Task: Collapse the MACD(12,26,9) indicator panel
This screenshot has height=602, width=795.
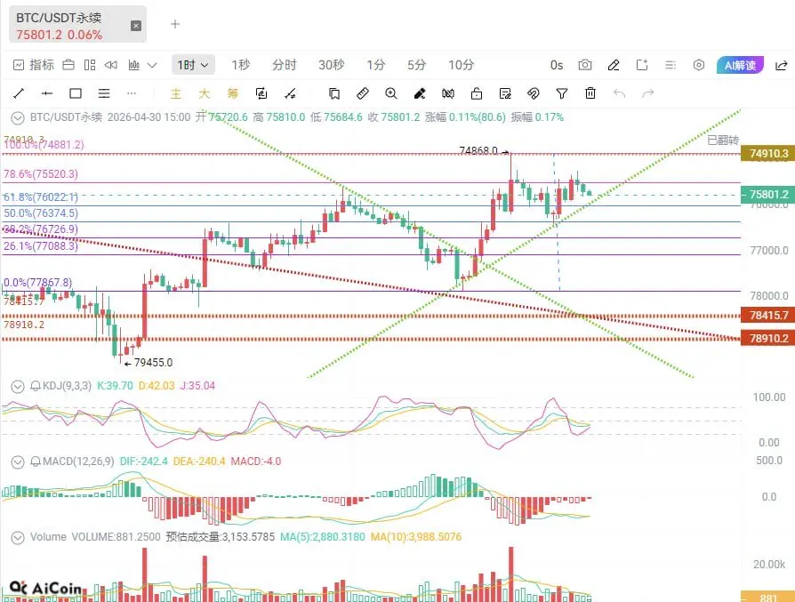Action: pos(18,462)
